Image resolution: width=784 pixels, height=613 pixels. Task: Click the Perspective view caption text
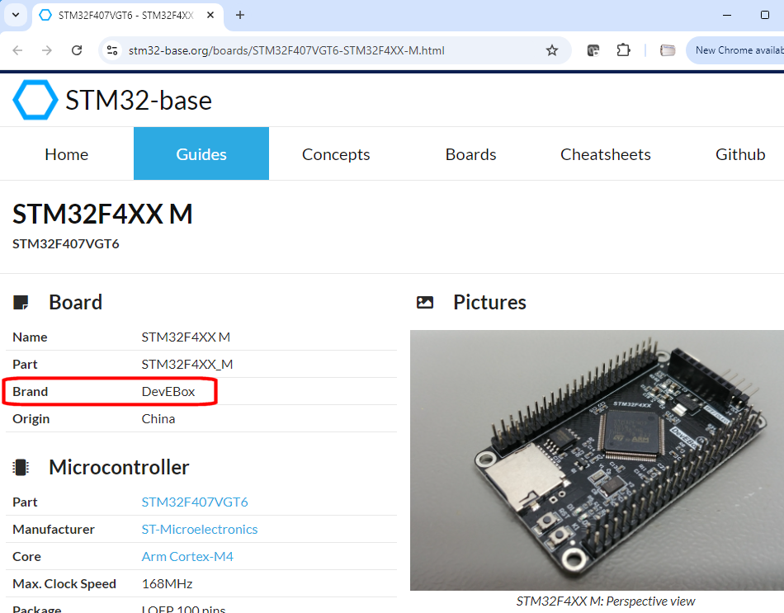coord(606,601)
